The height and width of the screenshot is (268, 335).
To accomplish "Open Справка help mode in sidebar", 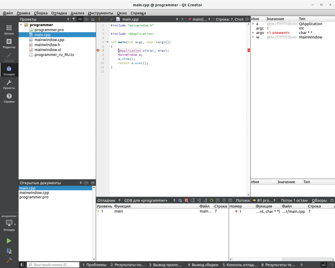I will (x=9, y=98).
